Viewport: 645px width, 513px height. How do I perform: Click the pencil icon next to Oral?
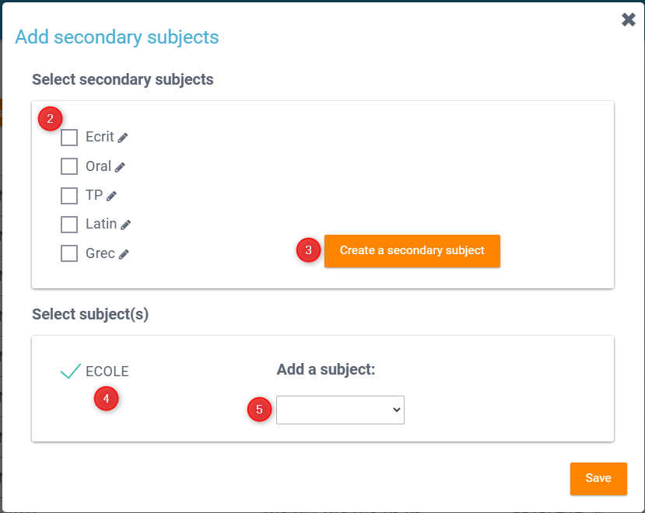pyautogui.click(x=120, y=167)
